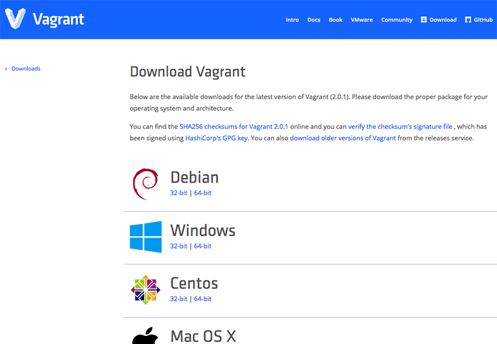This screenshot has height=344, width=497.
Task: Open the Book nav item
Action: [335, 20]
